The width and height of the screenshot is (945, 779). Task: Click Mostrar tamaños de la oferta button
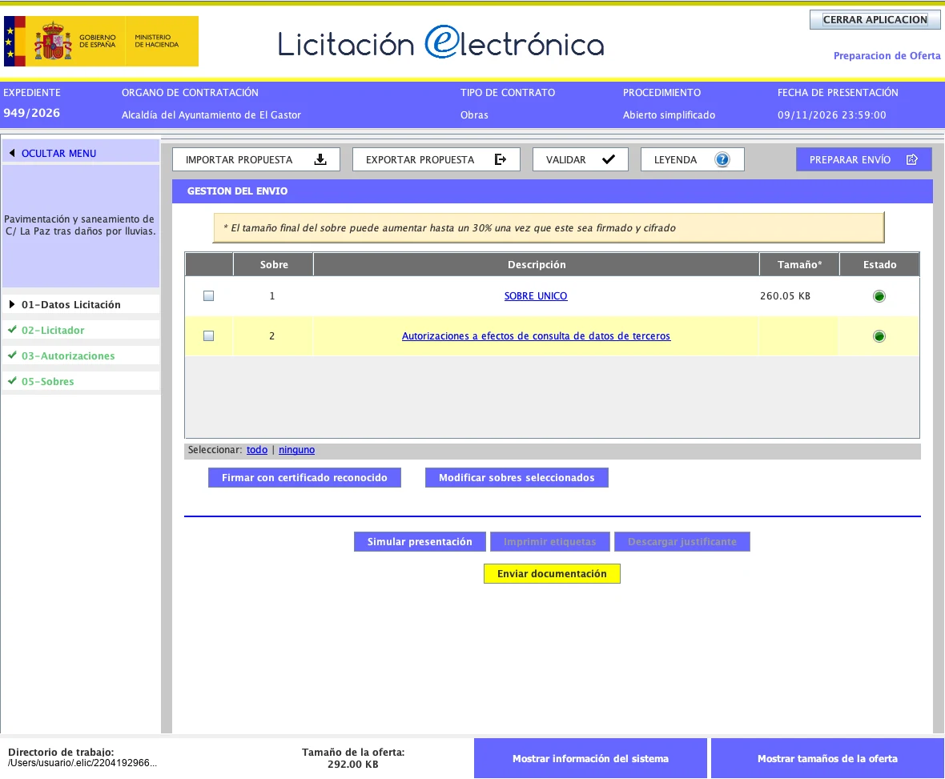click(827, 758)
